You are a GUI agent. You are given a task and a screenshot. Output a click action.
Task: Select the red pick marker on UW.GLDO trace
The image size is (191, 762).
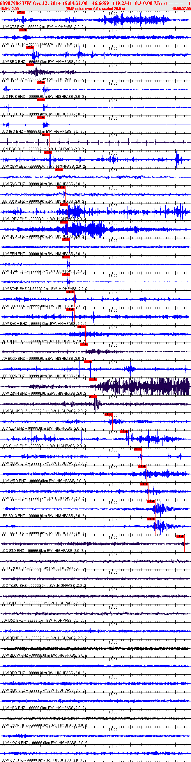point(137,449)
